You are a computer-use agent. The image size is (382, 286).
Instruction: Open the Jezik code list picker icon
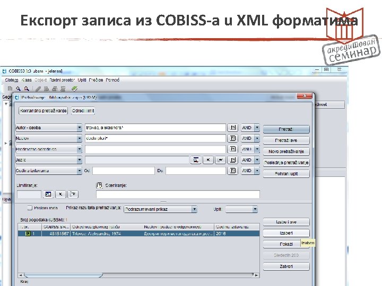[196, 160]
